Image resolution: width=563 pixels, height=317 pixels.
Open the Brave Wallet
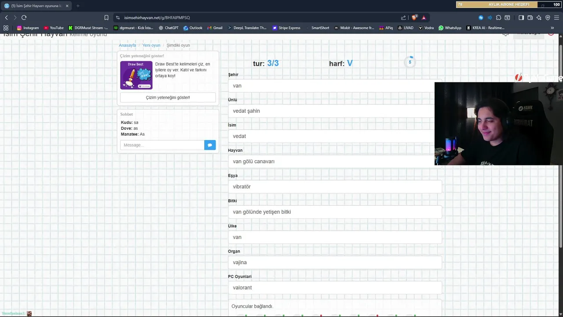pos(530,18)
